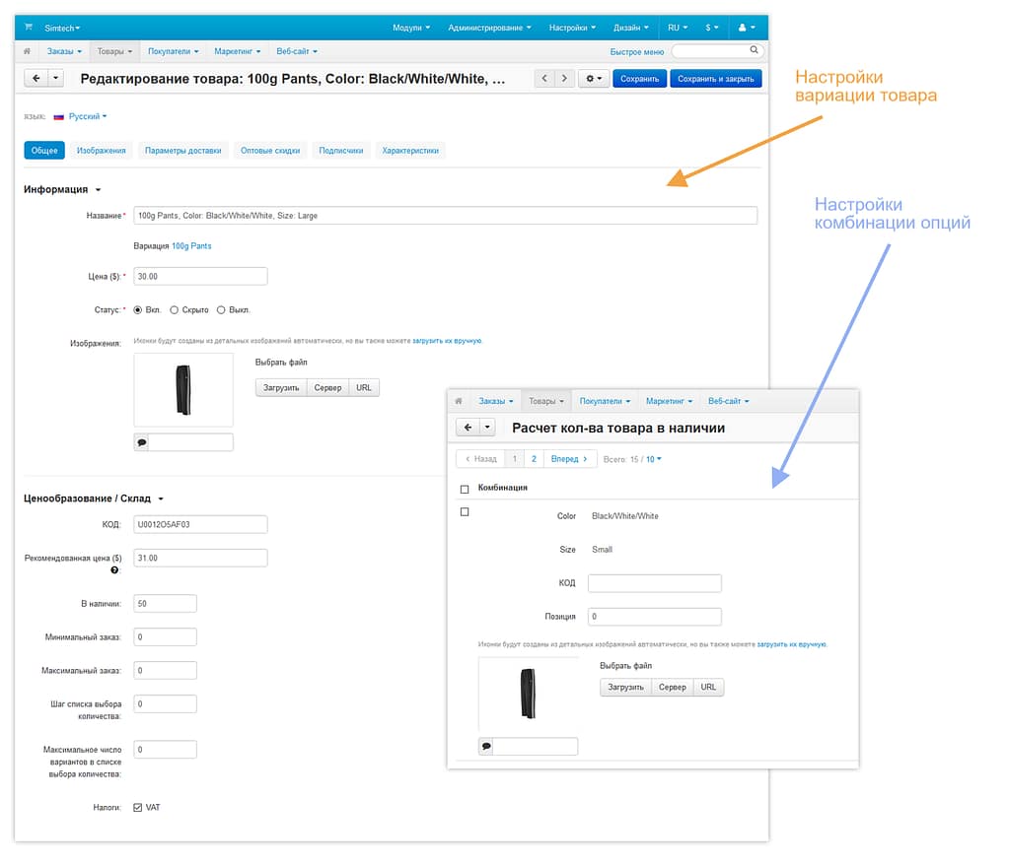Click the shopping cart icon beside Simtech
The height and width of the screenshot is (865, 1009).
click(29, 28)
